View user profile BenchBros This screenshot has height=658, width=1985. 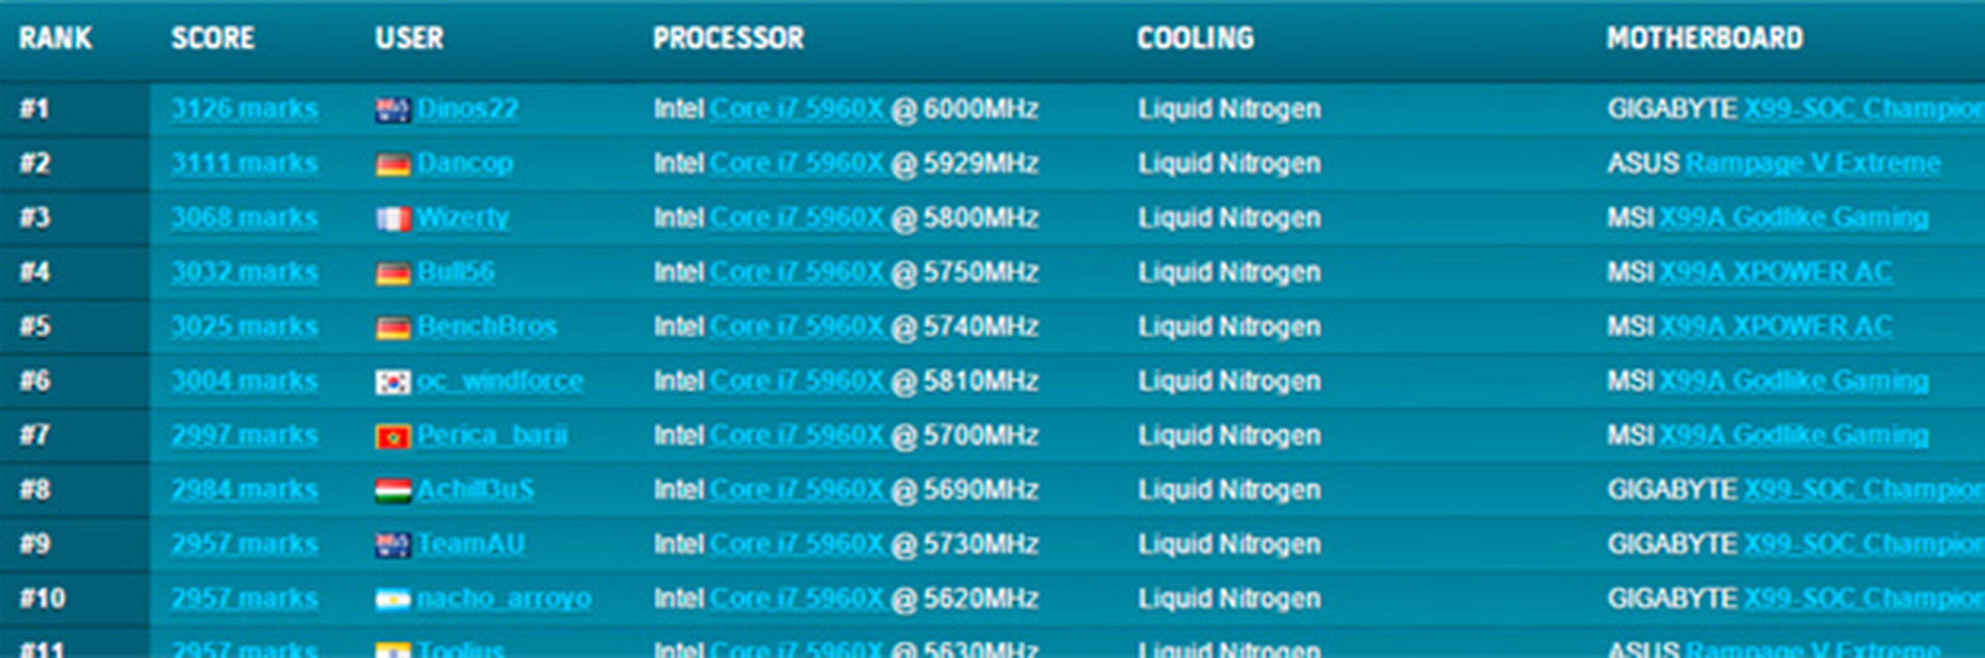(486, 326)
